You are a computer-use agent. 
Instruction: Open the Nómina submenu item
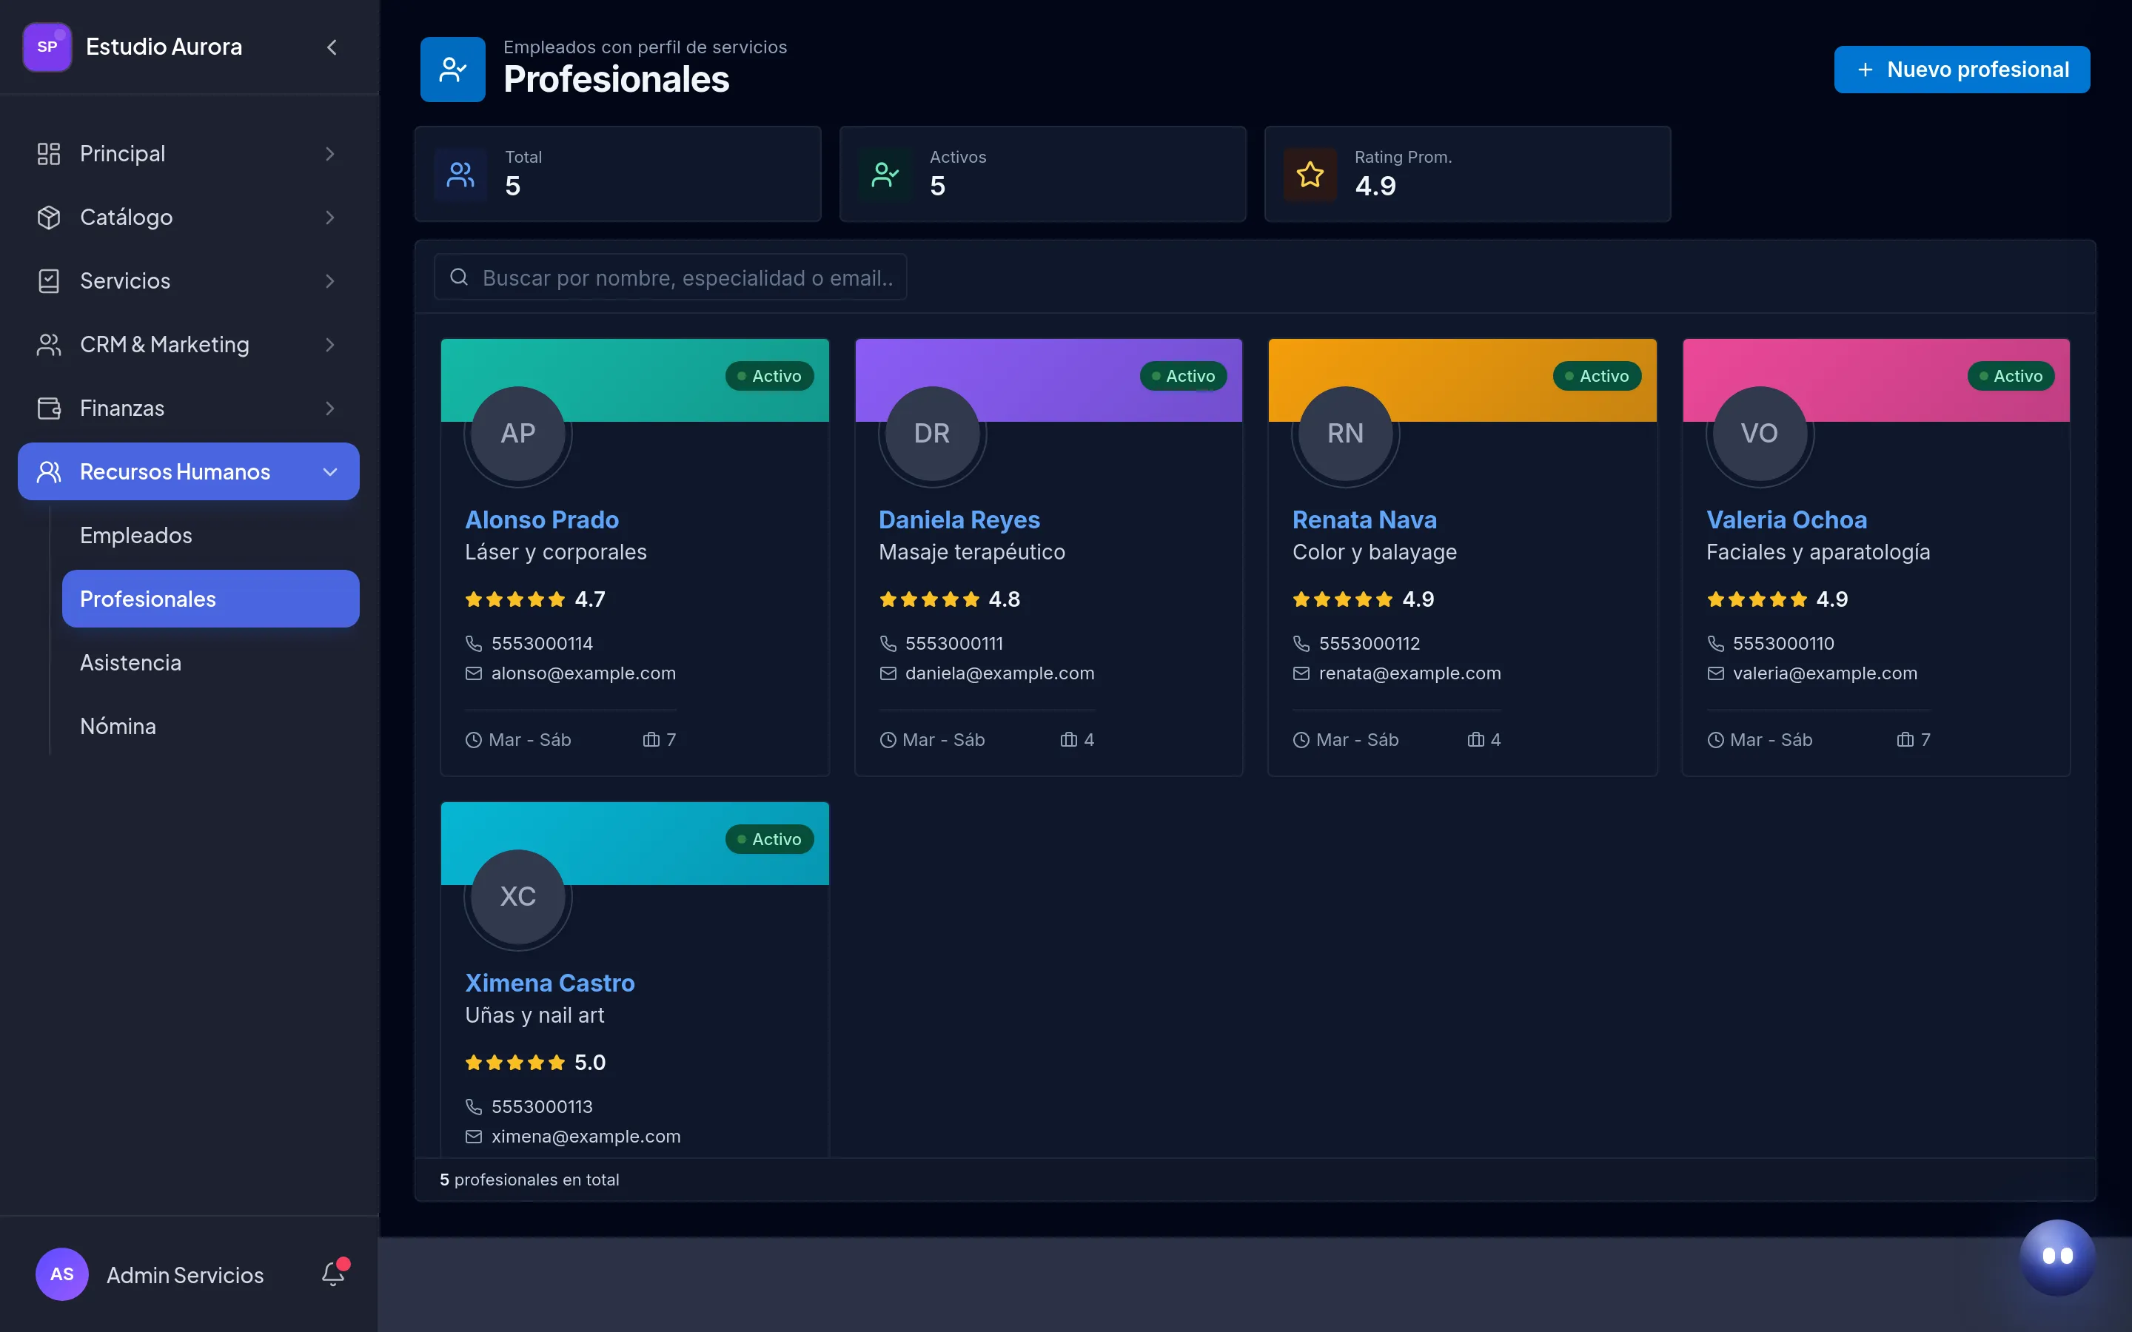(x=210, y=726)
